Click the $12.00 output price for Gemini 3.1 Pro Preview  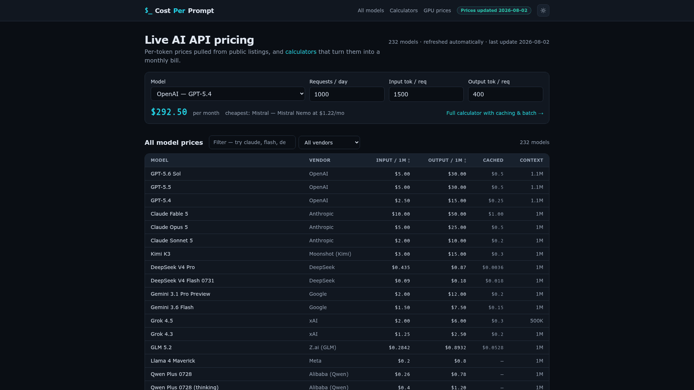click(x=457, y=294)
